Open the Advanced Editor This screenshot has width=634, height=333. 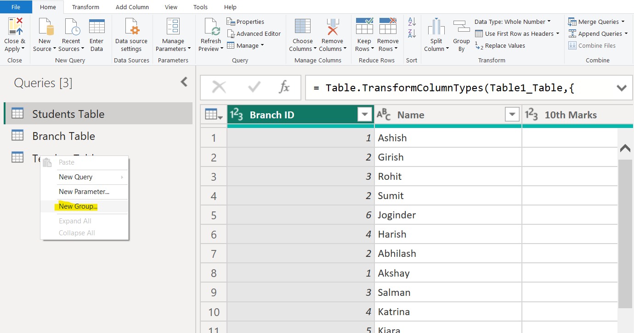click(254, 33)
